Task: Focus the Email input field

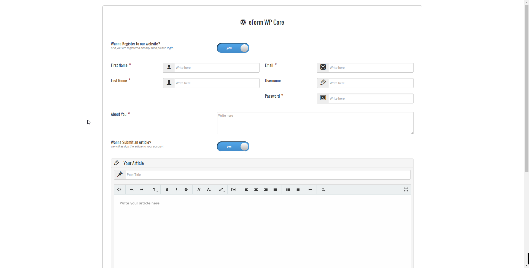Action: point(371,68)
